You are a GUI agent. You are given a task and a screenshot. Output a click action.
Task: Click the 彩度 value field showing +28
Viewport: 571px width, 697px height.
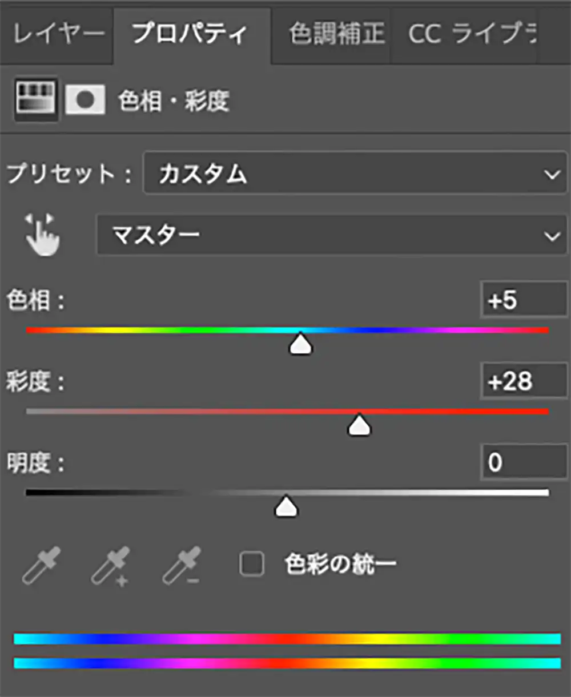click(x=523, y=382)
